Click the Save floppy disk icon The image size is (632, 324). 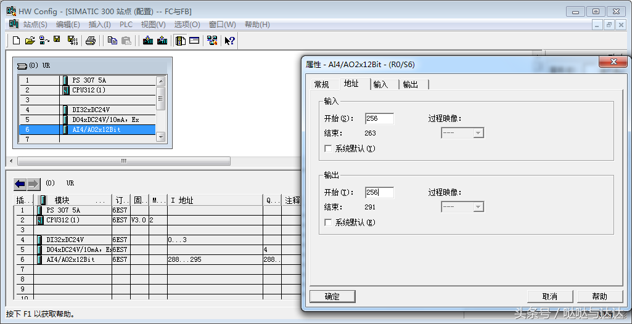pyautogui.click(x=57, y=40)
